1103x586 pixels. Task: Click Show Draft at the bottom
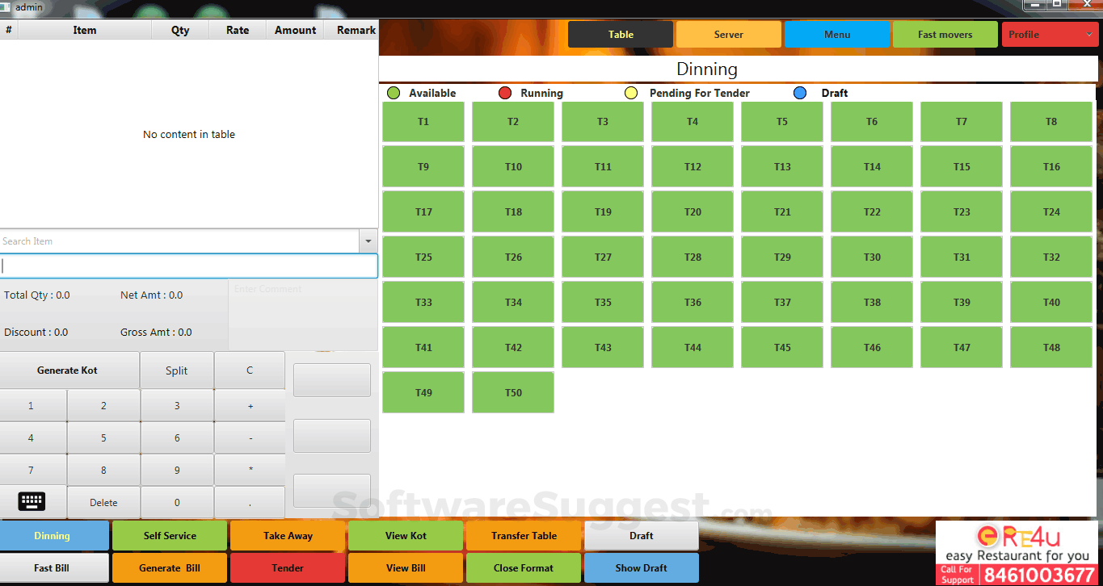click(641, 567)
